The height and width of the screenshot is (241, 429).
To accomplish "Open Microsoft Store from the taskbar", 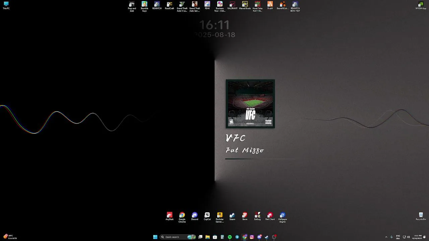I will pos(215,237).
